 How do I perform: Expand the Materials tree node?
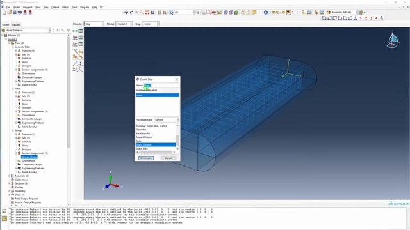[x=9, y=176]
